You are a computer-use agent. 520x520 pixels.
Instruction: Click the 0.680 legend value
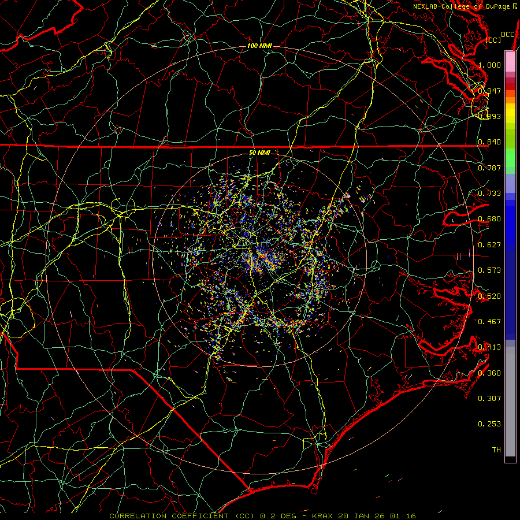[489, 219]
